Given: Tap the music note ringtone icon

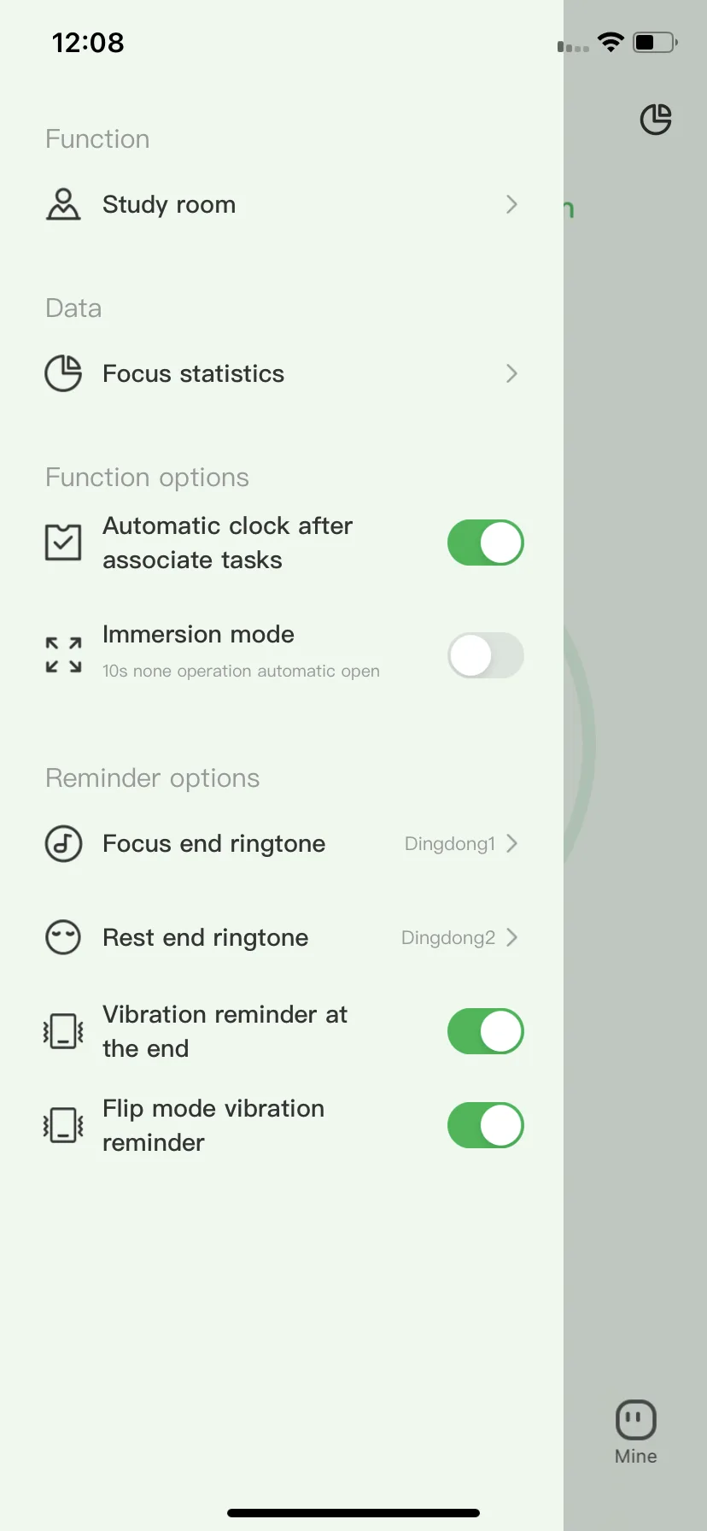Looking at the screenshot, I should click(63, 843).
